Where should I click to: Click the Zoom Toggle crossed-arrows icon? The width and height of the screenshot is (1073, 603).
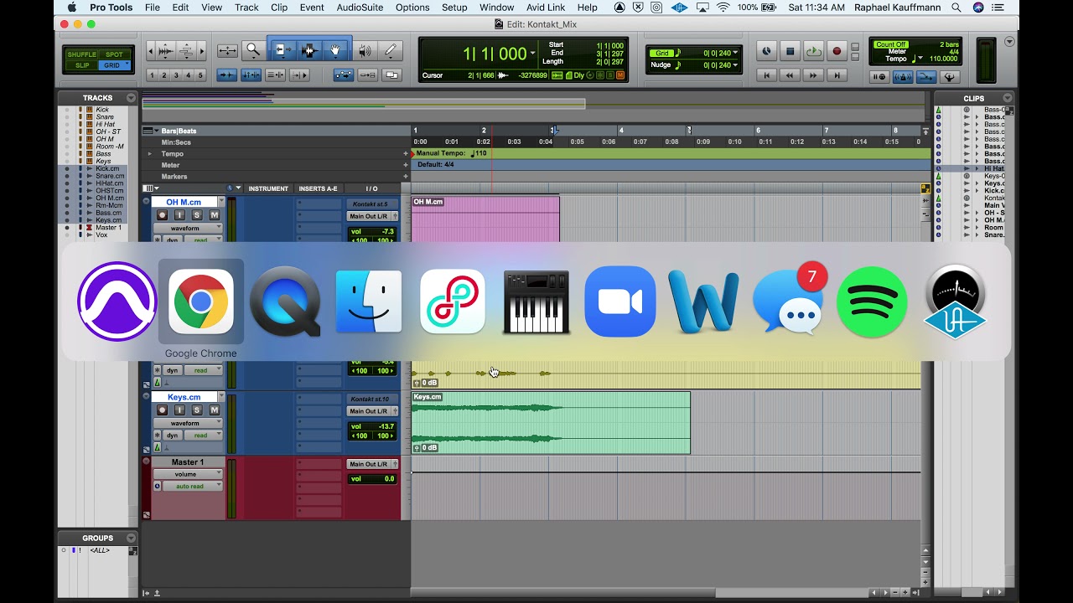tap(227, 51)
